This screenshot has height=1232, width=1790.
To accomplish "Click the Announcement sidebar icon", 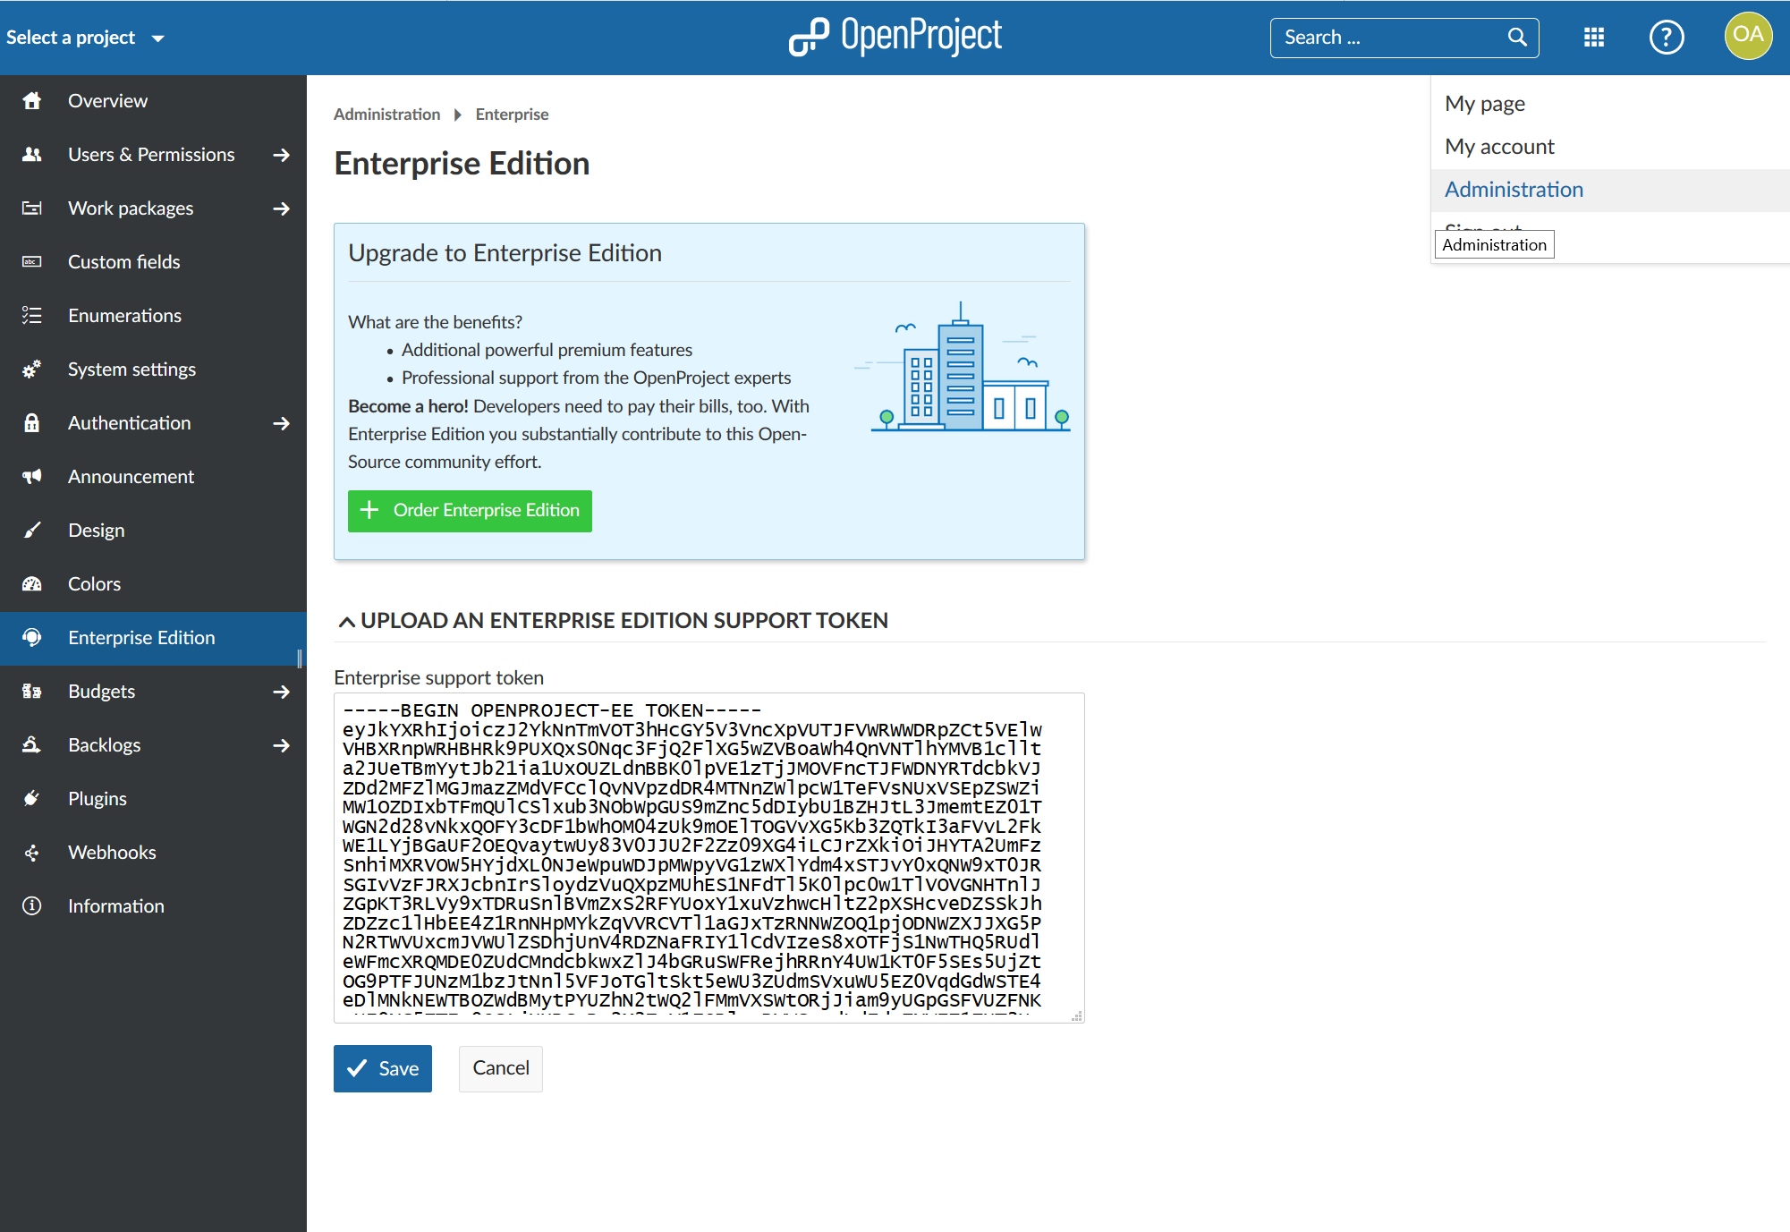I will (32, 476).
